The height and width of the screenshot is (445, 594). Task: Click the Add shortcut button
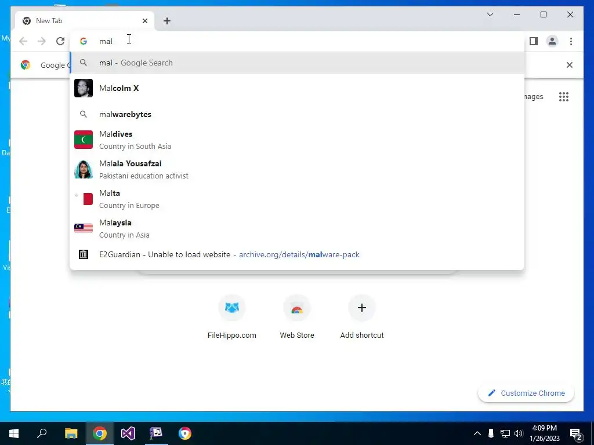point(362,318)
